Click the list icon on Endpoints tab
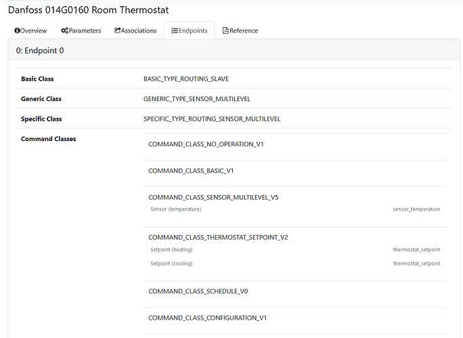 coord(175,30)
